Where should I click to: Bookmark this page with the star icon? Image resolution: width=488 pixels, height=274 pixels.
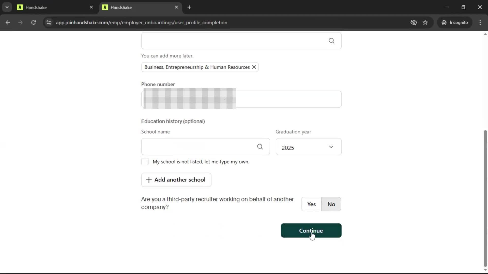425,23
